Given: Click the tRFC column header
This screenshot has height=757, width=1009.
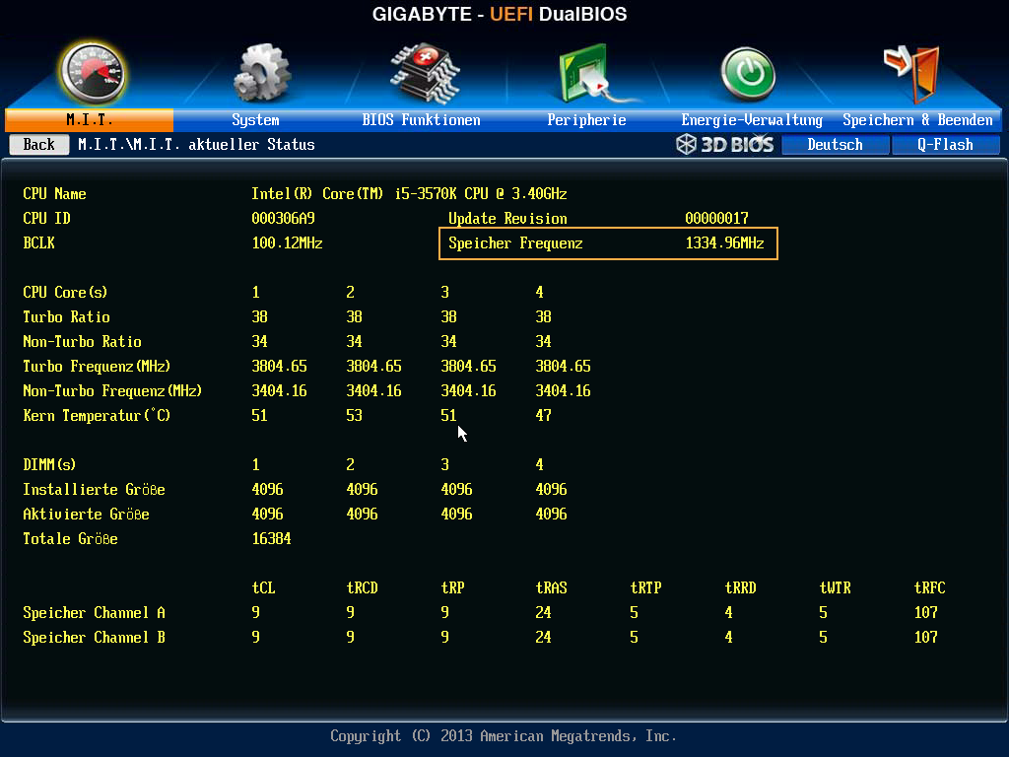Looking at the screenshot, I should point(929,587).
